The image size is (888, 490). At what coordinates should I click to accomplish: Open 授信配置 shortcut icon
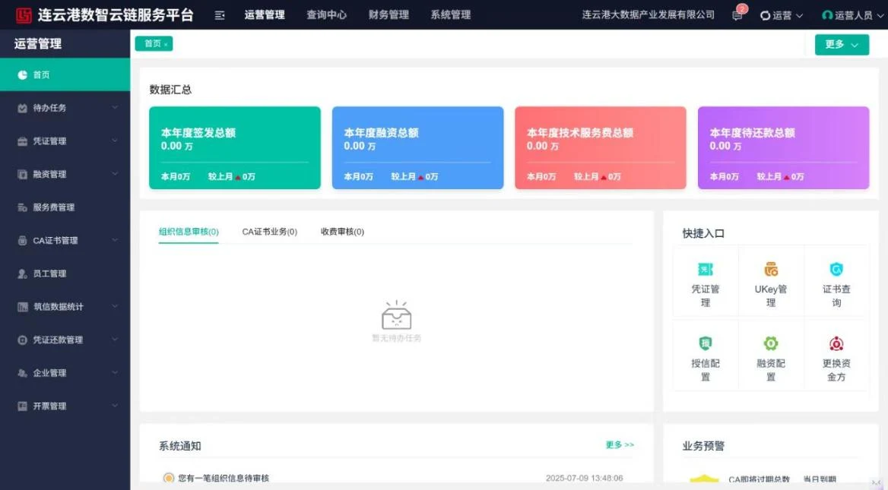tap(705, 343)
